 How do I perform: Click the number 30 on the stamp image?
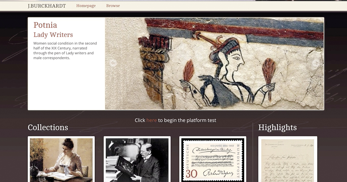[191, 174]
